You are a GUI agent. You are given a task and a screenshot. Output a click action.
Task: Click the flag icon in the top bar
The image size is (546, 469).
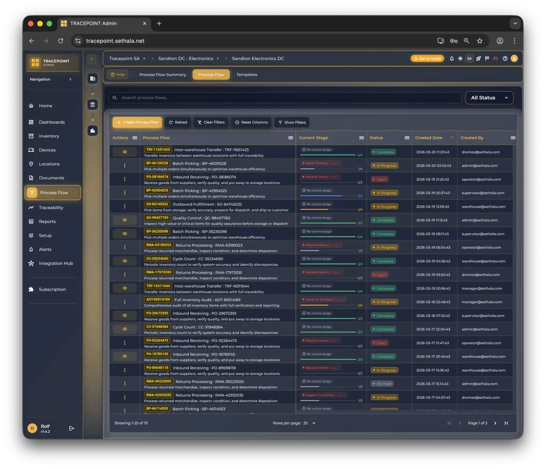click(487, 58)
